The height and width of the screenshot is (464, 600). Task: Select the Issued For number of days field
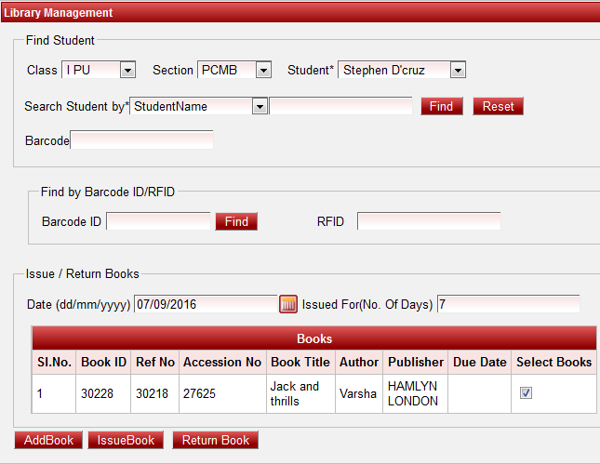[x=508, y=304]
